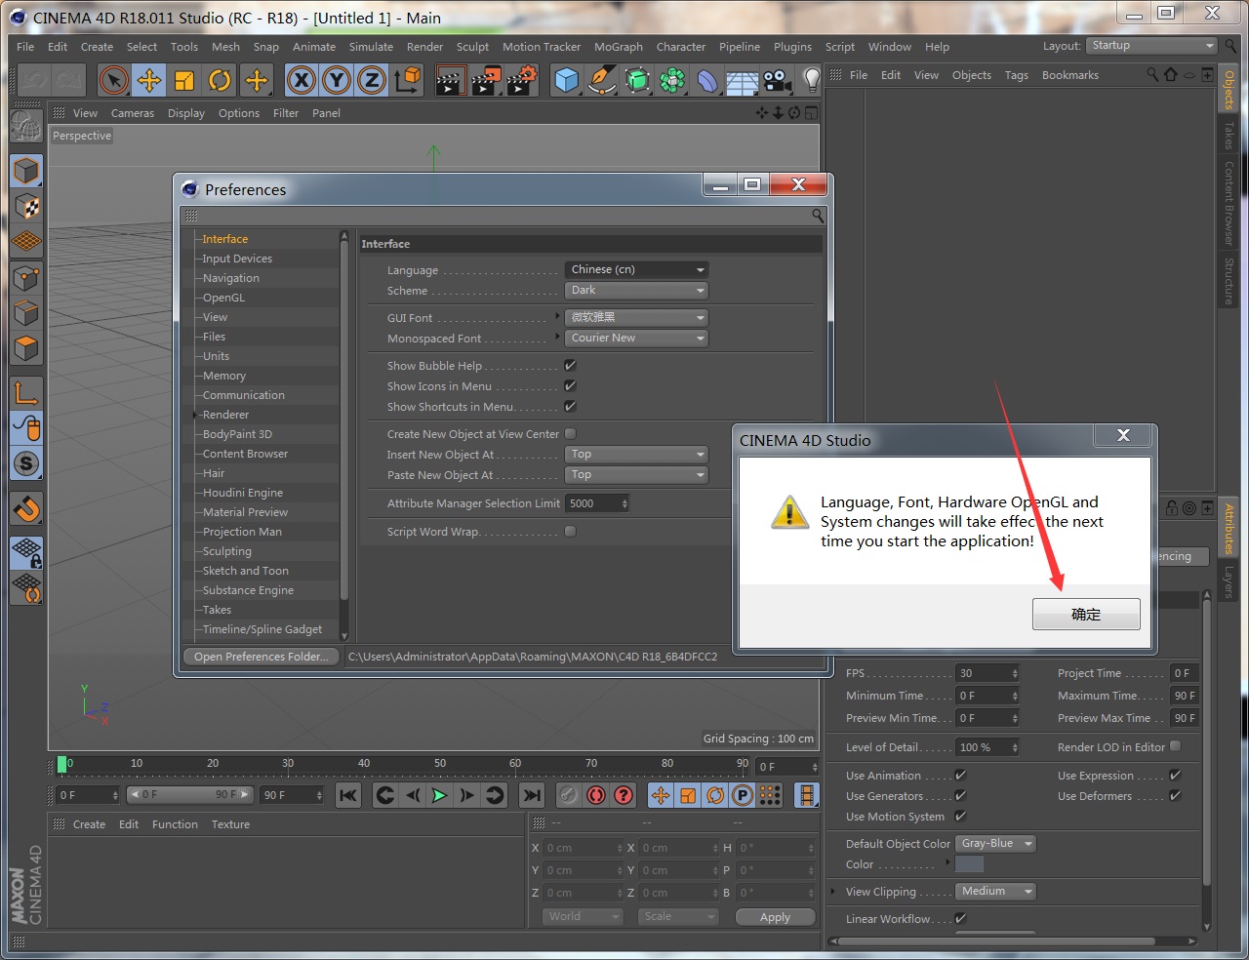Add a Cube primitive object
Screen dimensions: 1249x960
point(567,80)
